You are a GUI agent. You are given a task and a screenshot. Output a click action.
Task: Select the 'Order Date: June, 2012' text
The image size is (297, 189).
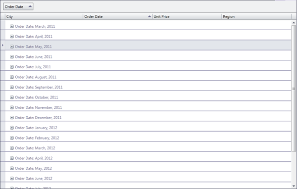(34, 179)
